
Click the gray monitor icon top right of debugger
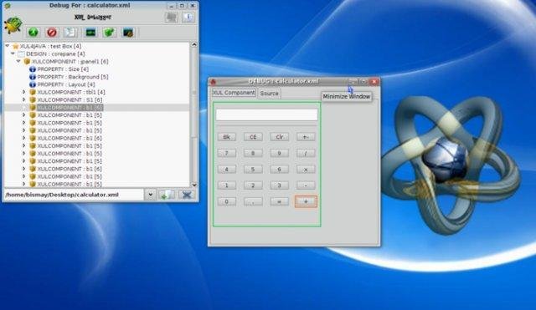coord(171,18)
